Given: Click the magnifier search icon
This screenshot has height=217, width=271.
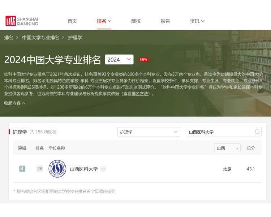Looking at the screenshot, I should pos(257,132).
